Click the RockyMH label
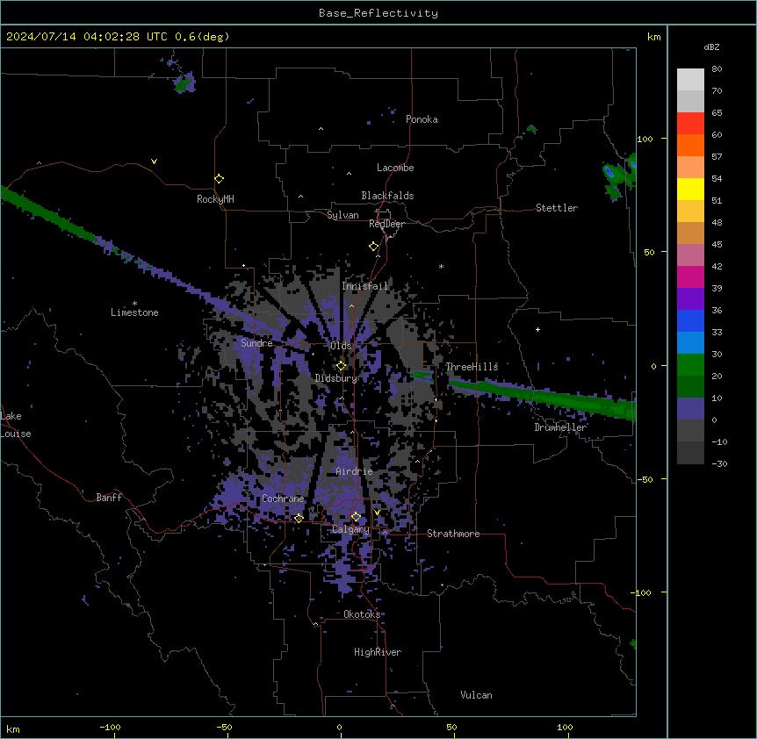Viewport: 757px width, 739px height. (215, 199)
